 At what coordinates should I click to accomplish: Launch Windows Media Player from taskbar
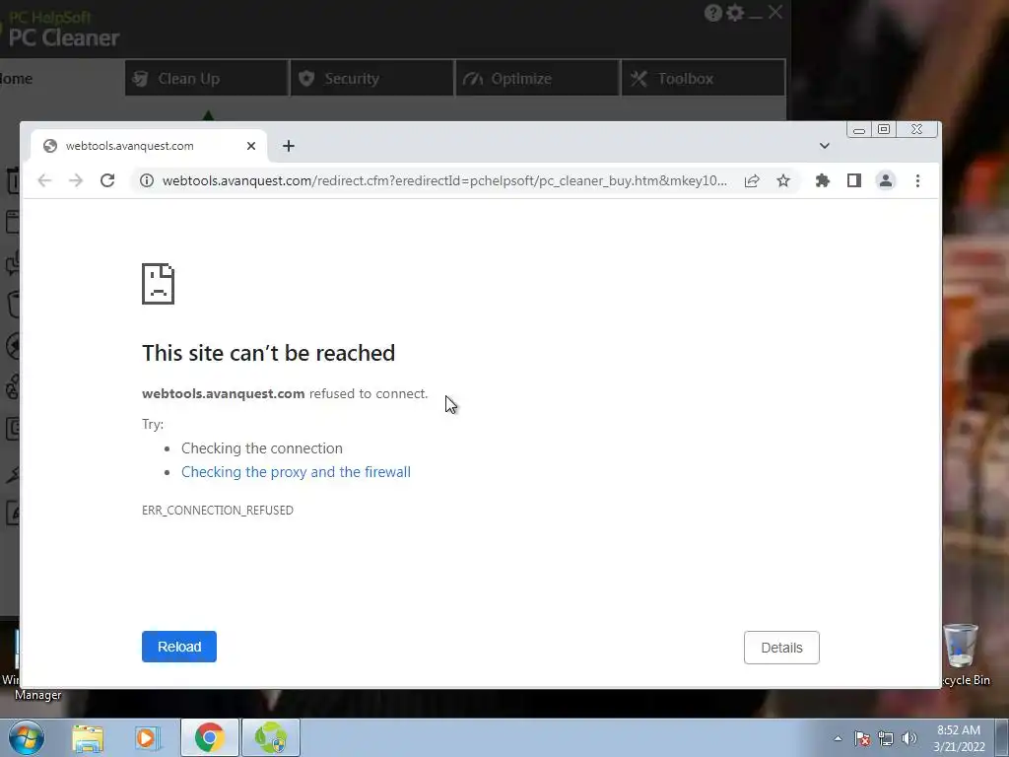148,738
